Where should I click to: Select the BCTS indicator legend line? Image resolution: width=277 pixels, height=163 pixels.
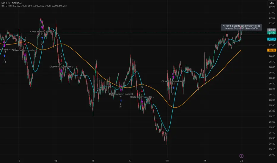click(x=34, y=6)
